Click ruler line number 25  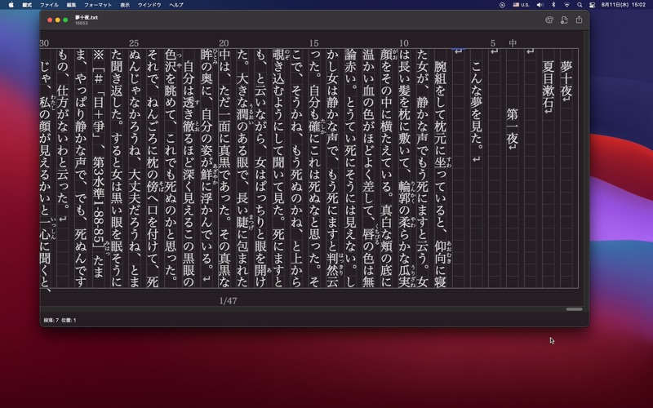coord(134,43)
